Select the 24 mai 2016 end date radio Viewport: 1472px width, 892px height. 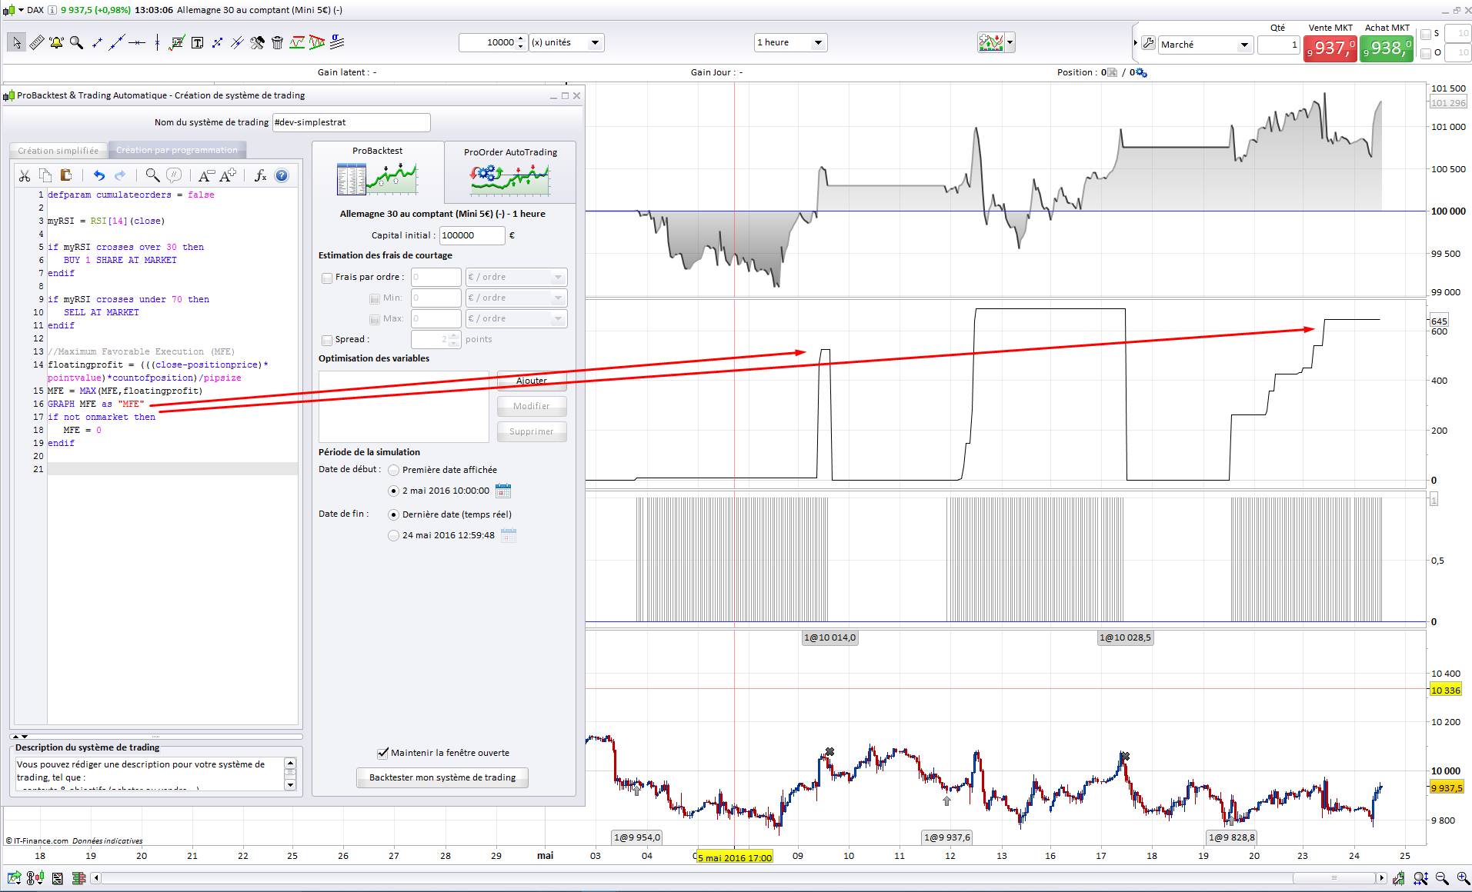[394, 535]
